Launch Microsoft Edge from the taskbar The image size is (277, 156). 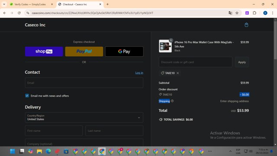click(x=48, y=151)
